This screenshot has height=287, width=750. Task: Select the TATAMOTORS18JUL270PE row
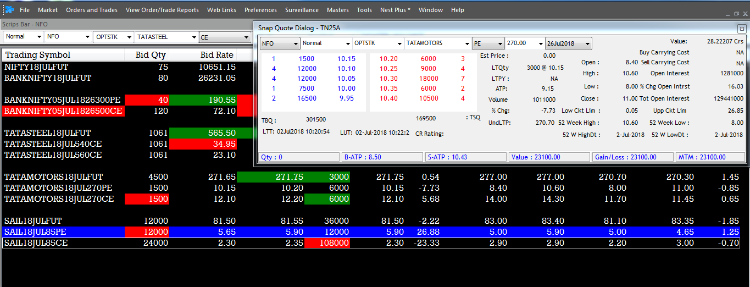(x=371, y=188)
